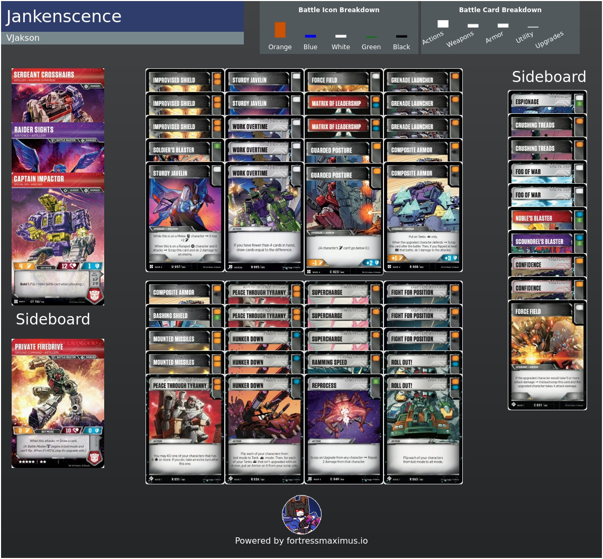This screenshot has width=603, height=559.
Task: Click the 'Upgrades' chart axis label
Action: (549, 40)
